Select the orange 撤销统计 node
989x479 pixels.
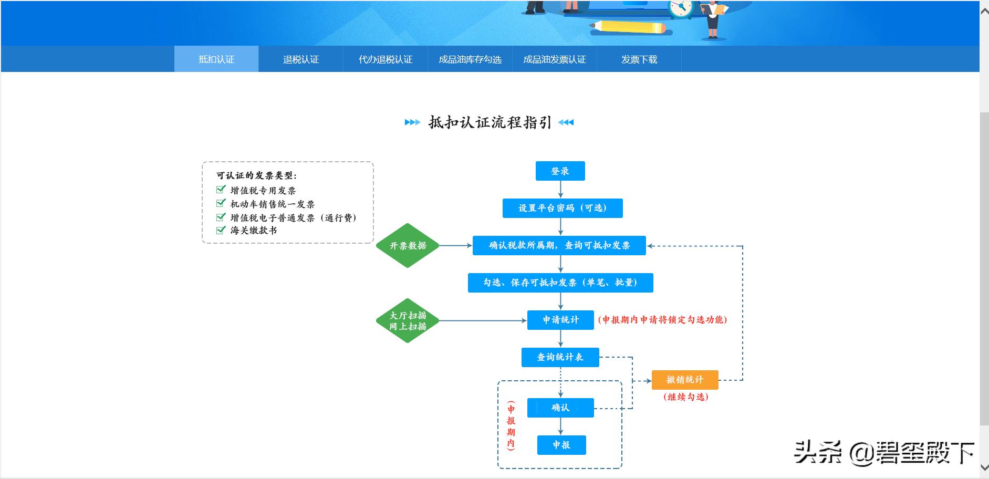click(684, 379)
